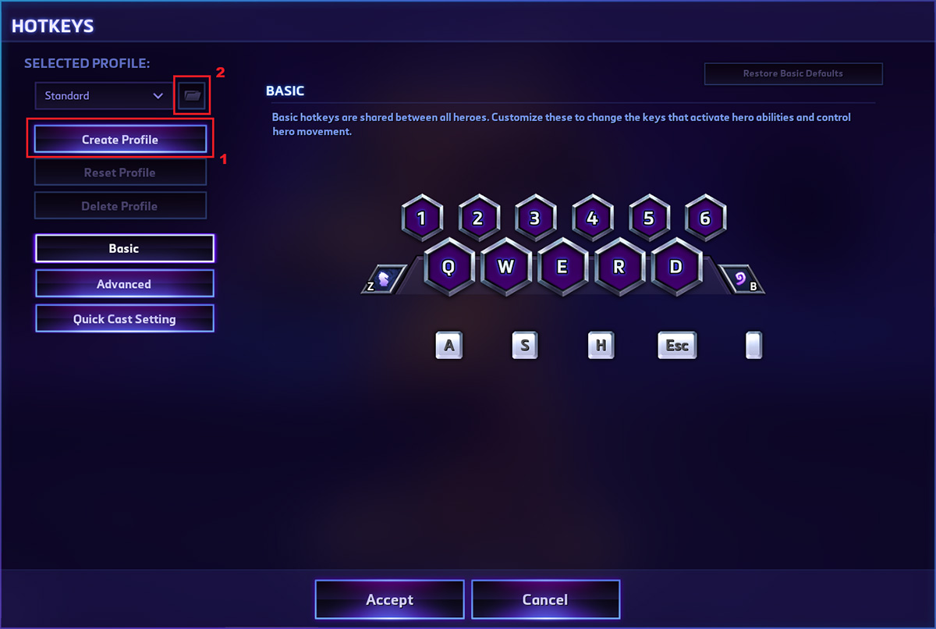
Task: Select the hearthstone hotkey icon labeled B
Action: point(741,279)
